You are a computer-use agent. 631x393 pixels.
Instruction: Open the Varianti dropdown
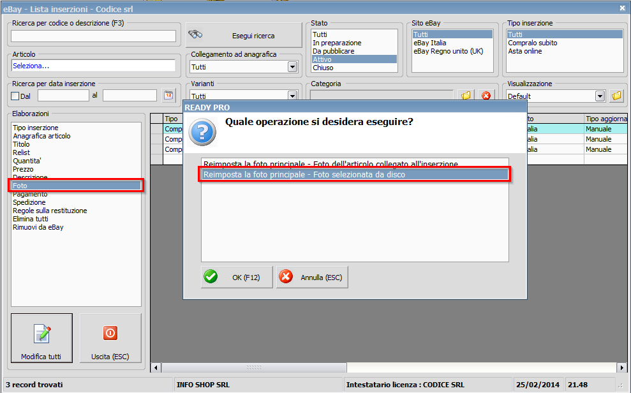point(293,96)
